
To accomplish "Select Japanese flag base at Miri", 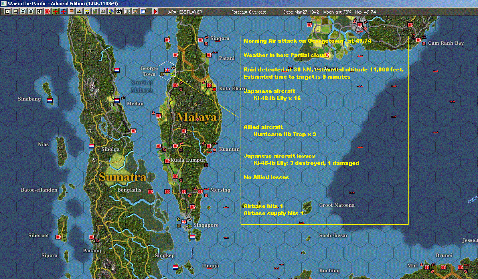I will [427, 267].
